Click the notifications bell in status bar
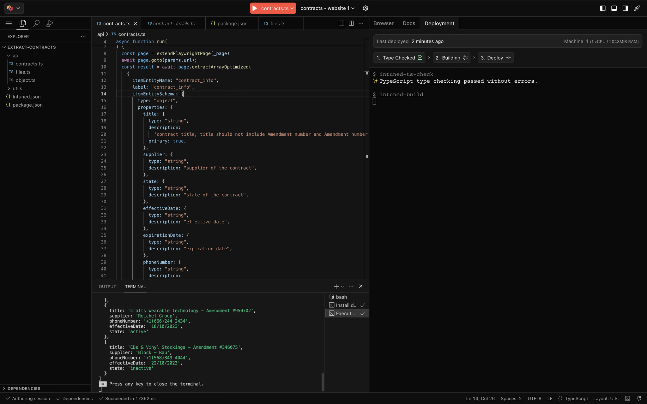This screenshot has width=647, height=404. point(639,398)
